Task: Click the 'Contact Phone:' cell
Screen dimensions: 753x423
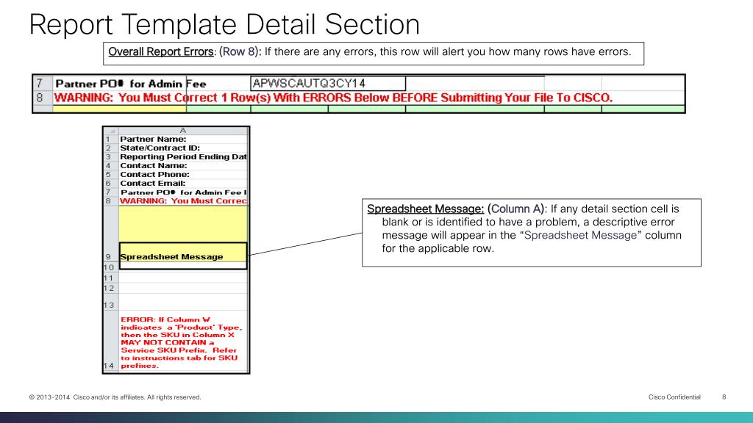Action: 183,175
